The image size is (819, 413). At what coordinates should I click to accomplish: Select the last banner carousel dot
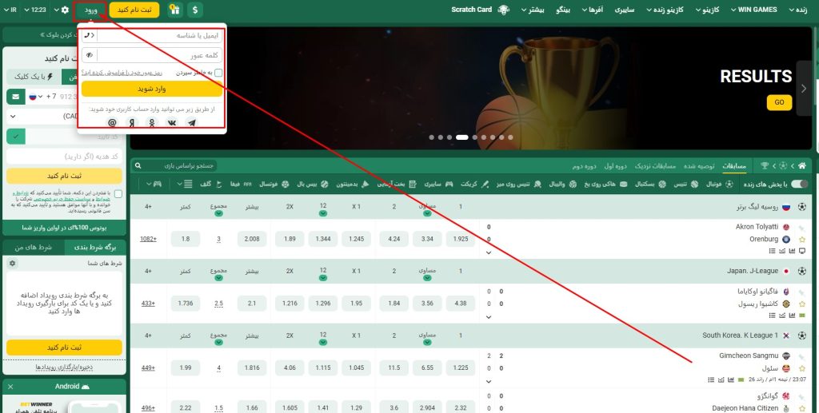click(x=510, y=137)
